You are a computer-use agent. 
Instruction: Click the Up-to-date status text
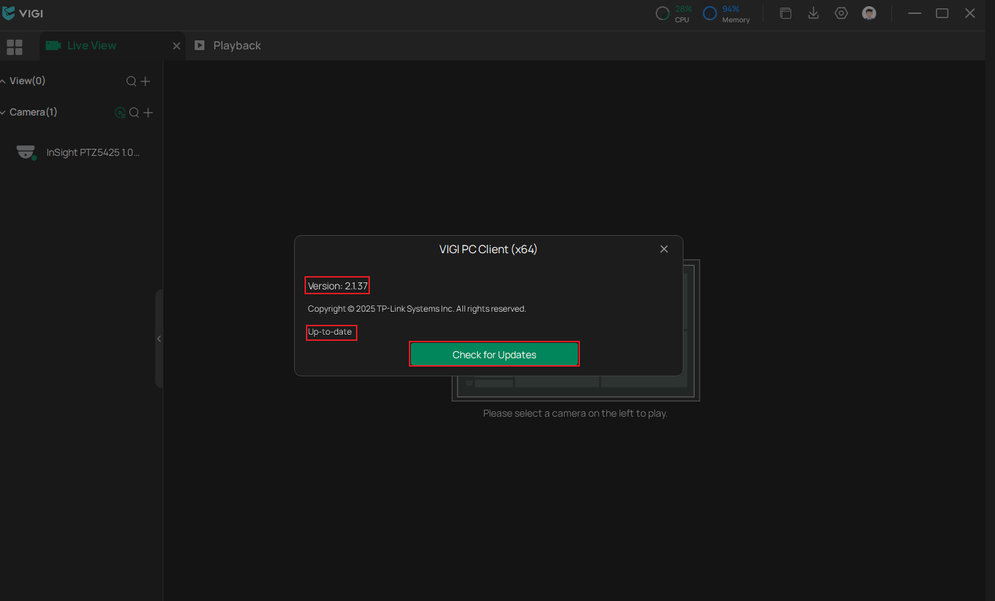click(330, 332)
